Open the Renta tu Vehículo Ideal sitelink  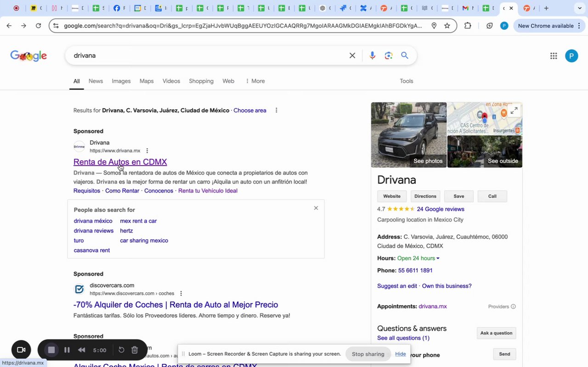[x=208, y=191]
